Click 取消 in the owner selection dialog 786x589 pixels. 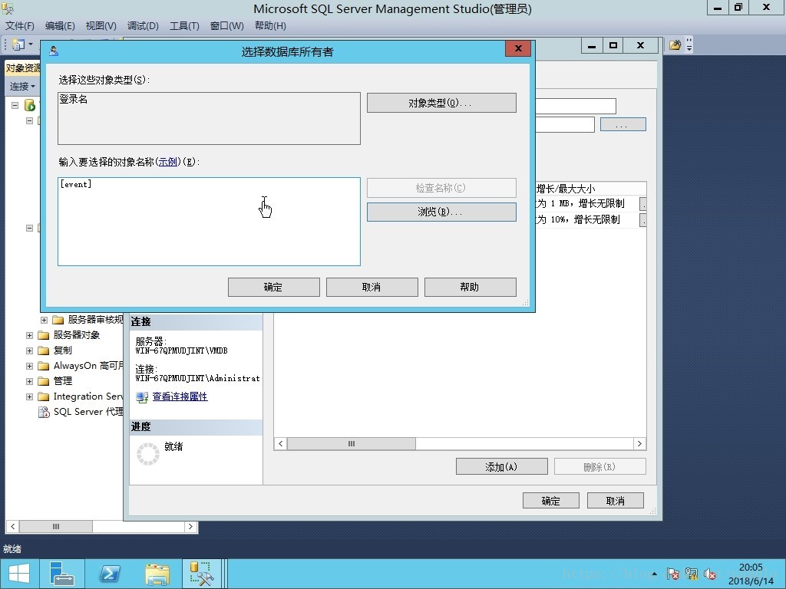[372, 287]
